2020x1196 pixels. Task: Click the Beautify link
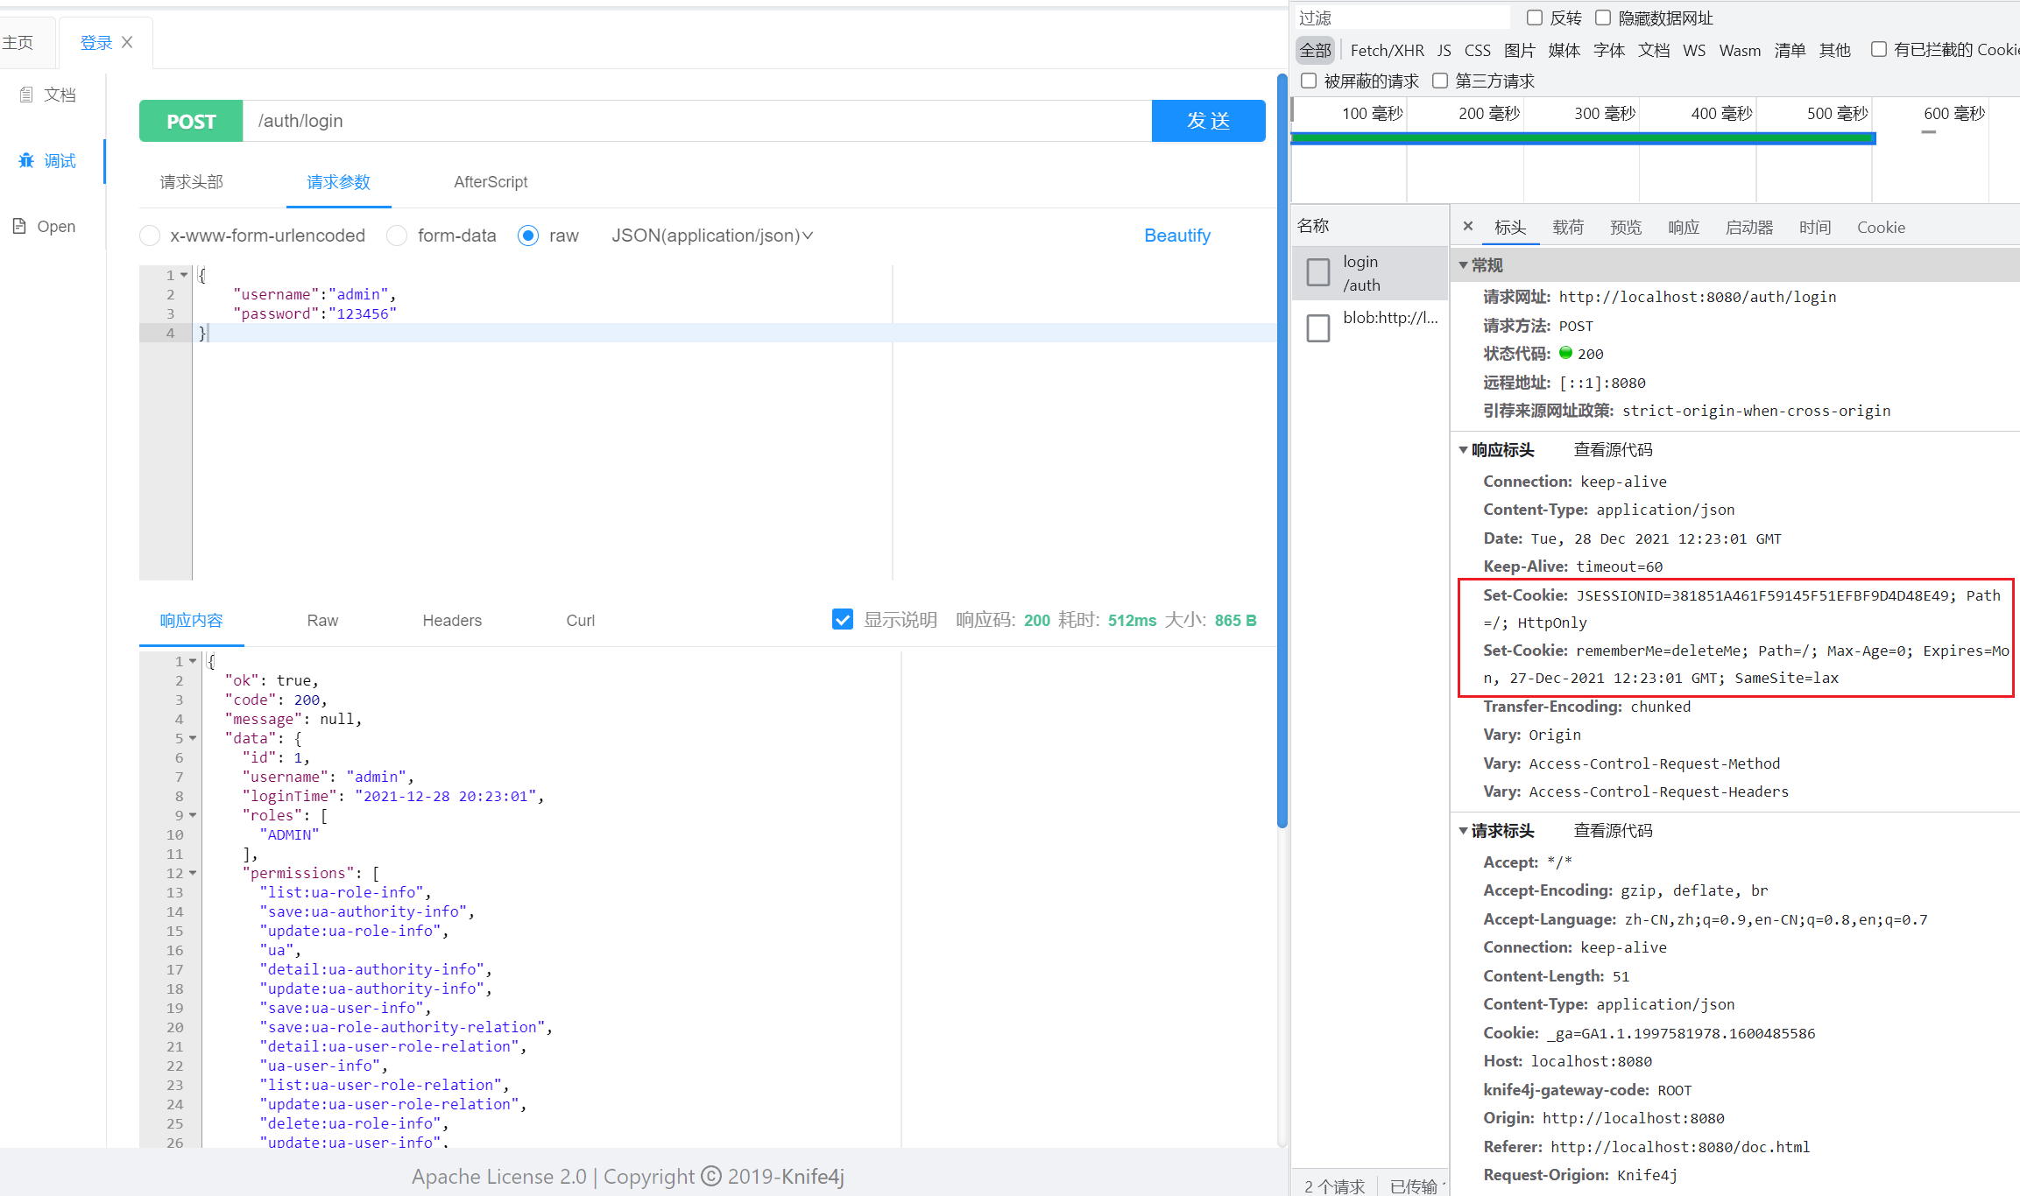point(1177,236)
